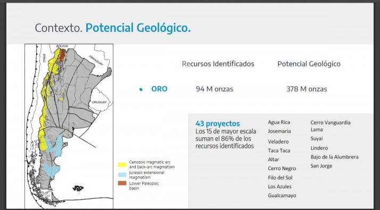Select 'Filo del Sol' in project list
380x210 pixels.
(280, 178)
